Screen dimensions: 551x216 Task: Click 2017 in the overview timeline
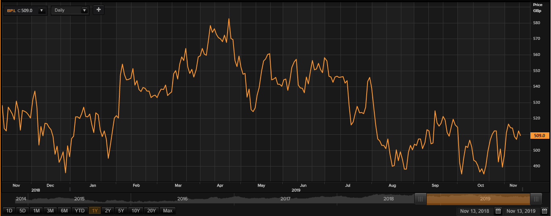[x=285, y=199]
